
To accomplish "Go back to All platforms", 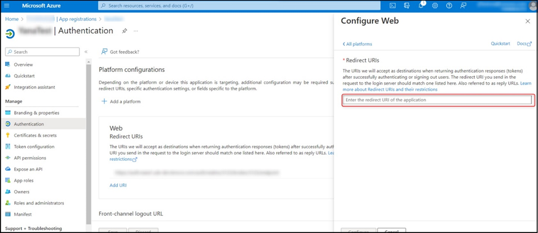I will (357, 44).
